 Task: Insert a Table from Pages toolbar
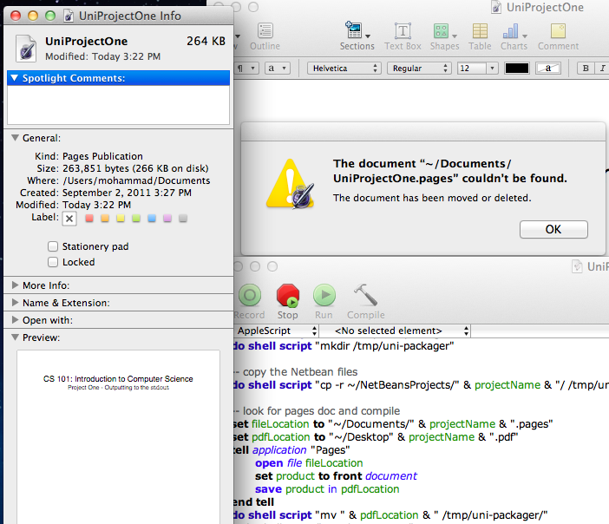pyautogui.click(x=480, y=36)
